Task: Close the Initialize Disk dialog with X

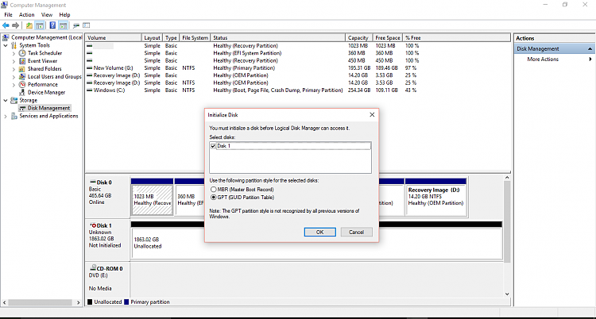Action: pyautogui.click(x=372, y=115)
